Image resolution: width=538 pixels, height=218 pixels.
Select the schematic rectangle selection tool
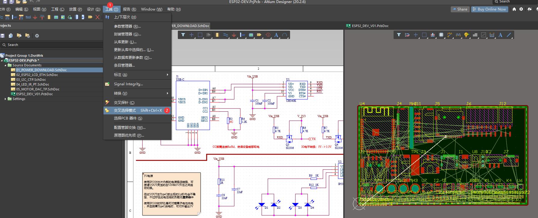click(x=200, y=35)
